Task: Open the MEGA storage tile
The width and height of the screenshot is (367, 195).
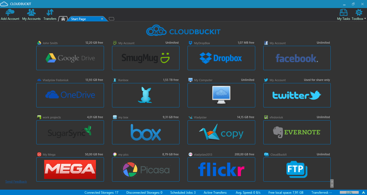Action: tap(70, 170)
